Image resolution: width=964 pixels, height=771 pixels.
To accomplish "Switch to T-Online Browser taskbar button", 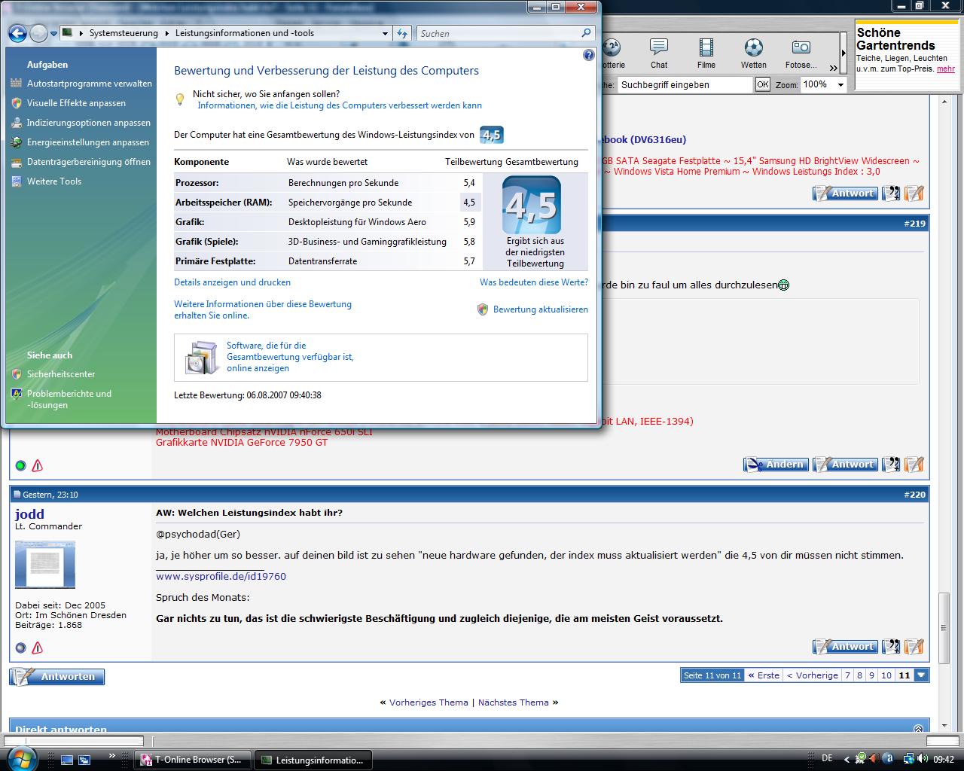I will (x=192, y=760).
